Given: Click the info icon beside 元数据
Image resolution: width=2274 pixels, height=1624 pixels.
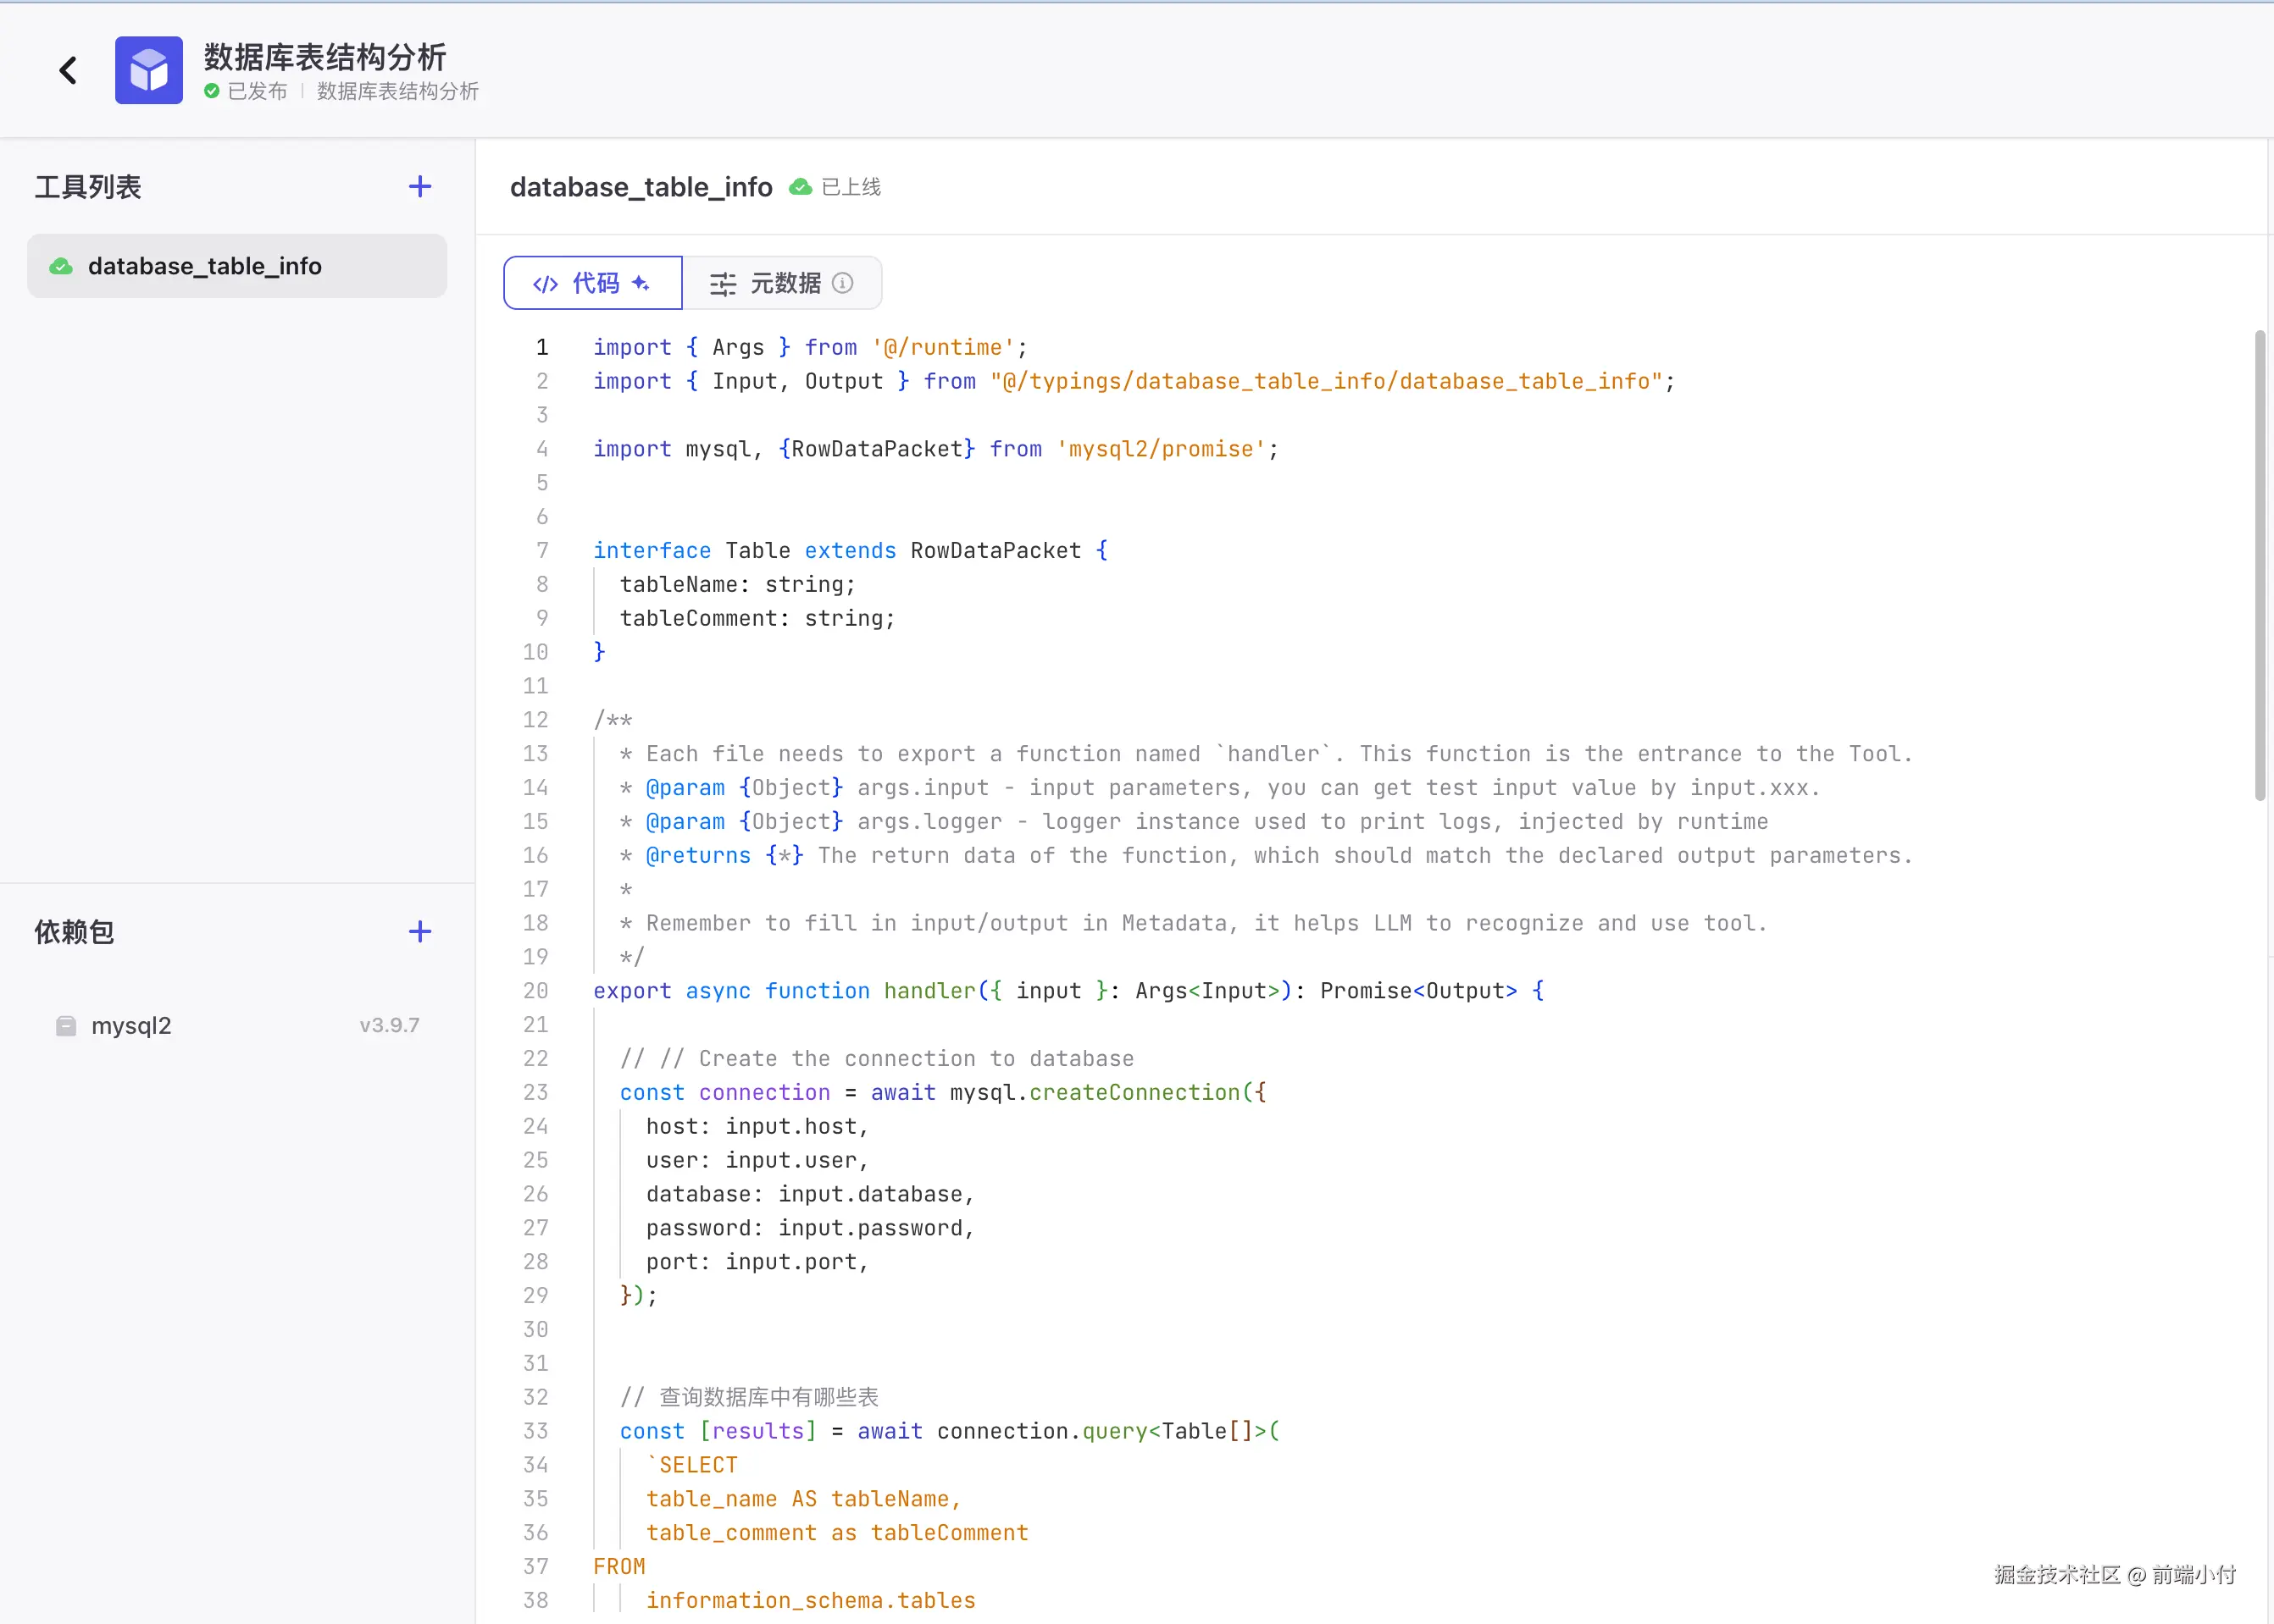Looking at the screenshot, I should (x=843, y=283).
